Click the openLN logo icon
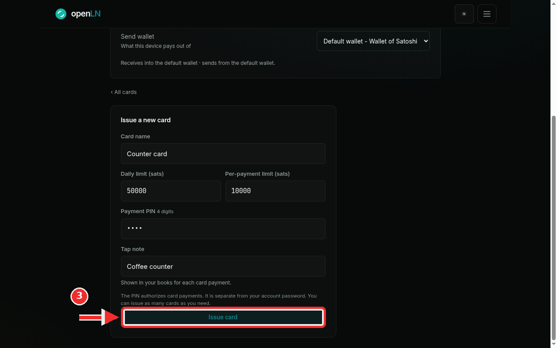This screenshot has height=348, width=557. pyautogui.click(x=60, y=14)
